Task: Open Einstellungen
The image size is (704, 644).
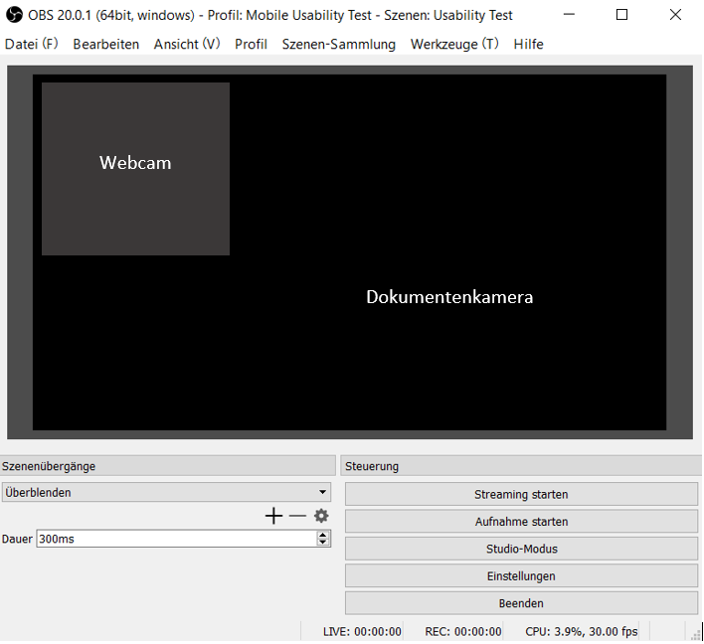Action: (521, 575)
